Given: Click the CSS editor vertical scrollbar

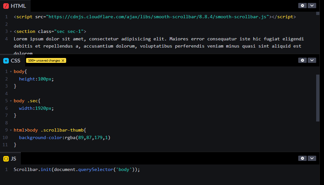Looking at the screenshot, I should (318, 98).
